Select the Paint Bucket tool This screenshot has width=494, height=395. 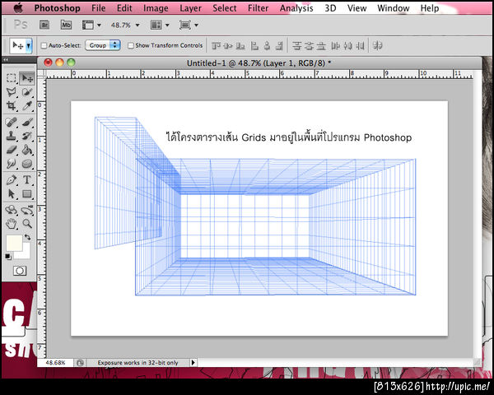pyautogui.click(x=27, y=150)
